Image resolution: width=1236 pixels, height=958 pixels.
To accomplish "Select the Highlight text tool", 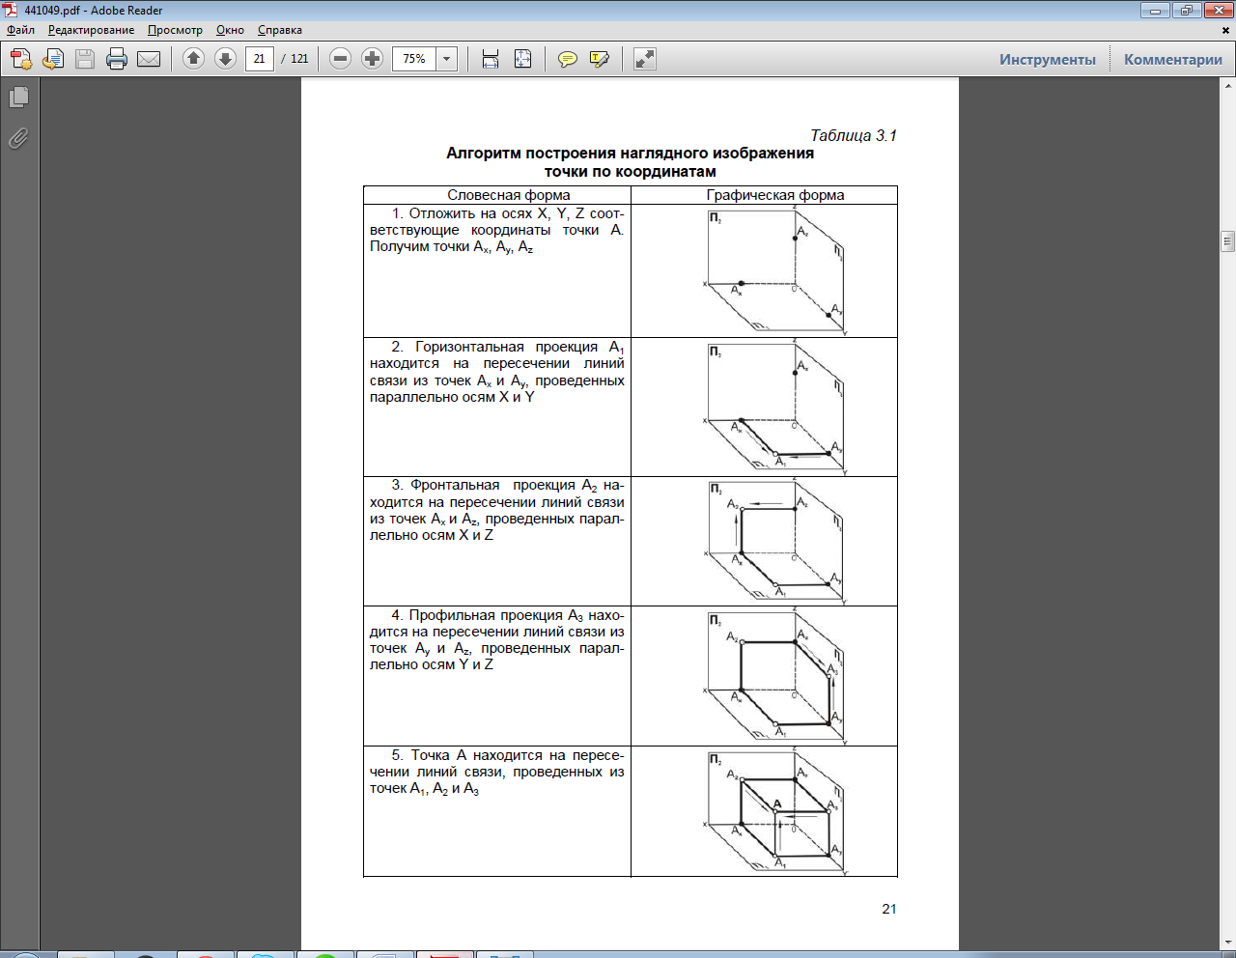I will [x=599, y=59].
